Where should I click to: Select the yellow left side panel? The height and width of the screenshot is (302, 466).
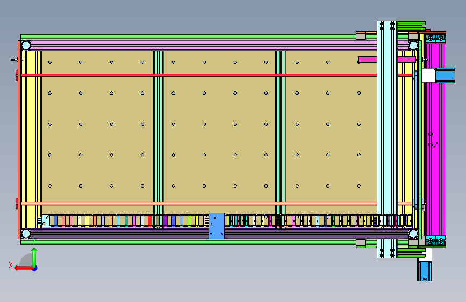pos(31,140)
